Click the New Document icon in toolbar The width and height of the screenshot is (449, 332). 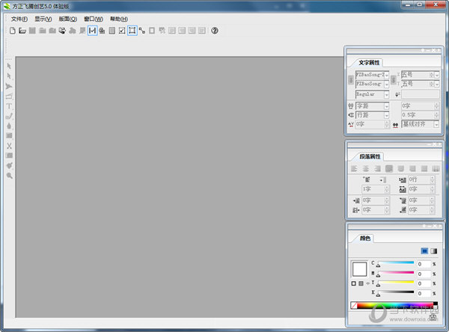point(13,31)
